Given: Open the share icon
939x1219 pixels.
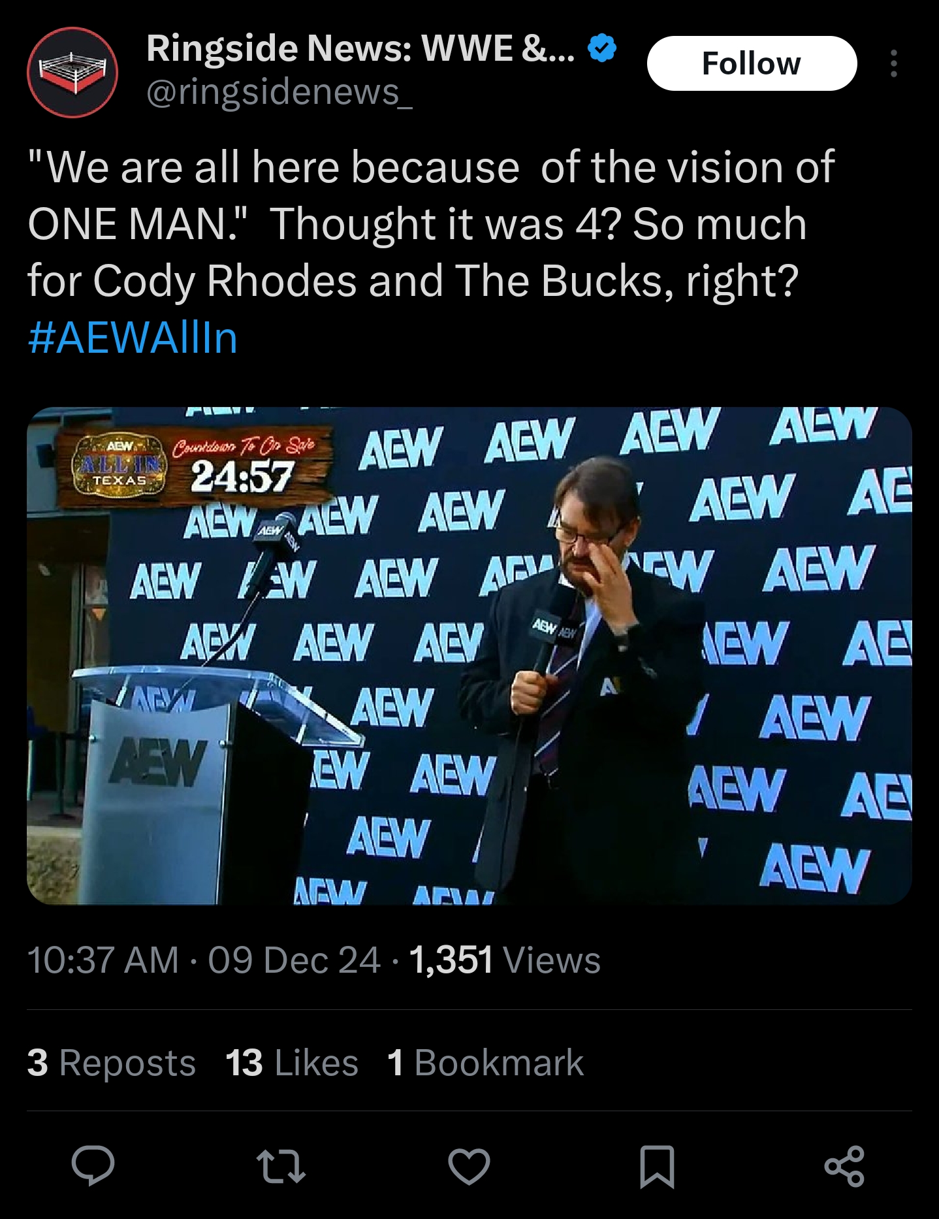Looking at the screenshot, I should click(844, 1166).
